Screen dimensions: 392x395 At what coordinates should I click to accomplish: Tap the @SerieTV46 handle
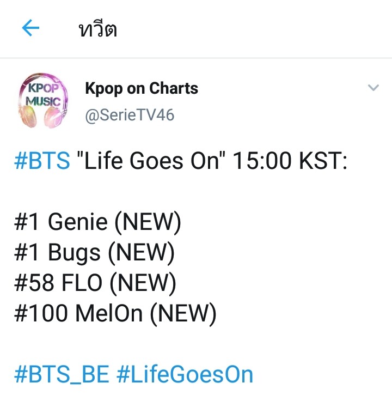click(130, 115)
